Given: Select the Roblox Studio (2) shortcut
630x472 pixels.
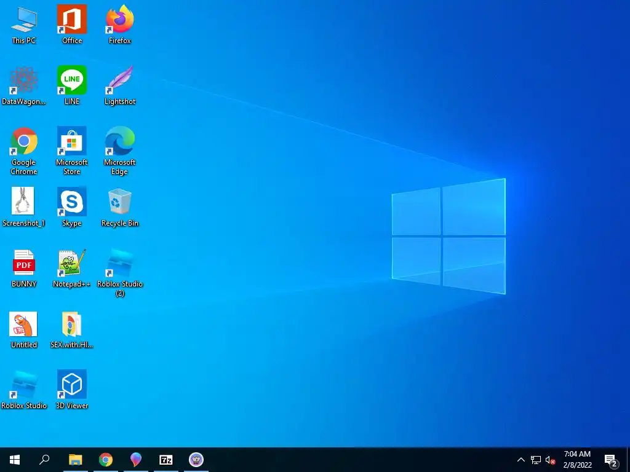Looking at the screenshot, I should [x=120, y=272].
